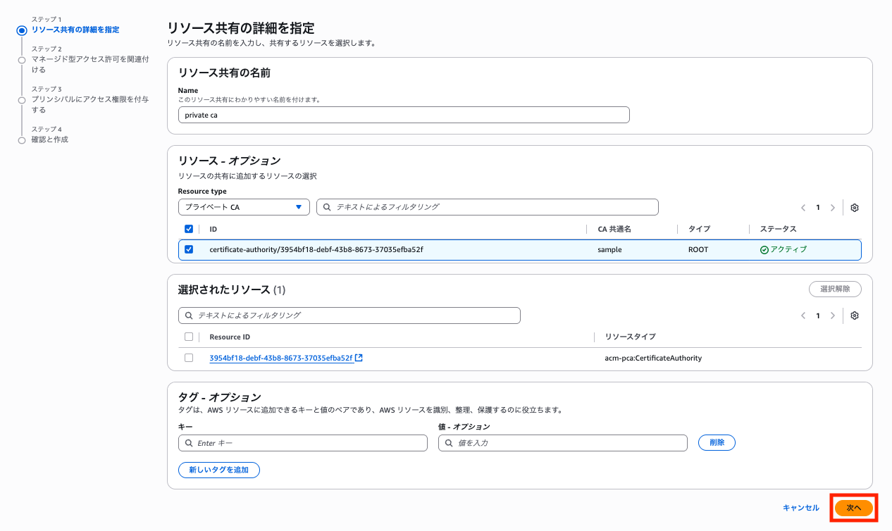Click the ステータス column header
Screen dimensions: 892x531
coord(778,229)
